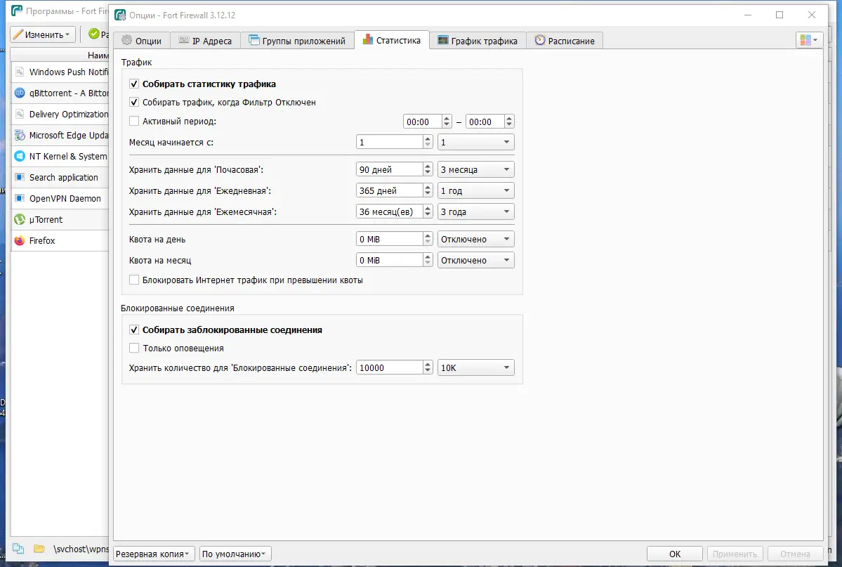
Task: Switch to the График трафика tab
Action: pyautogui.click(x=478, y=41)
